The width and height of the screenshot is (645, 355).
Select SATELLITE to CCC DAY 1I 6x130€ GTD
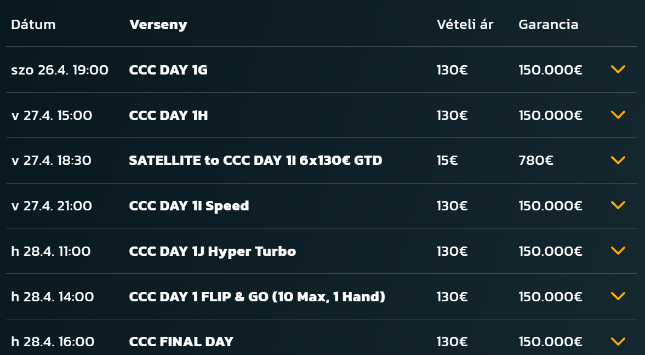[x=255, y=161]
